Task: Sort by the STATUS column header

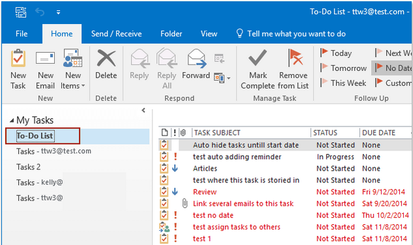Action: tap(325, 133)
